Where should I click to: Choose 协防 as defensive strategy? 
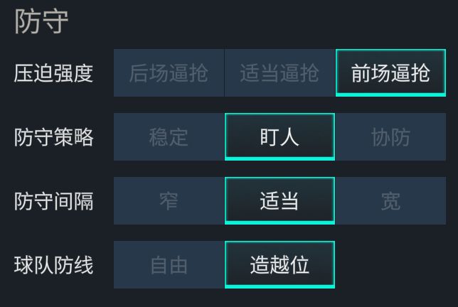click(x=390, y=137)
